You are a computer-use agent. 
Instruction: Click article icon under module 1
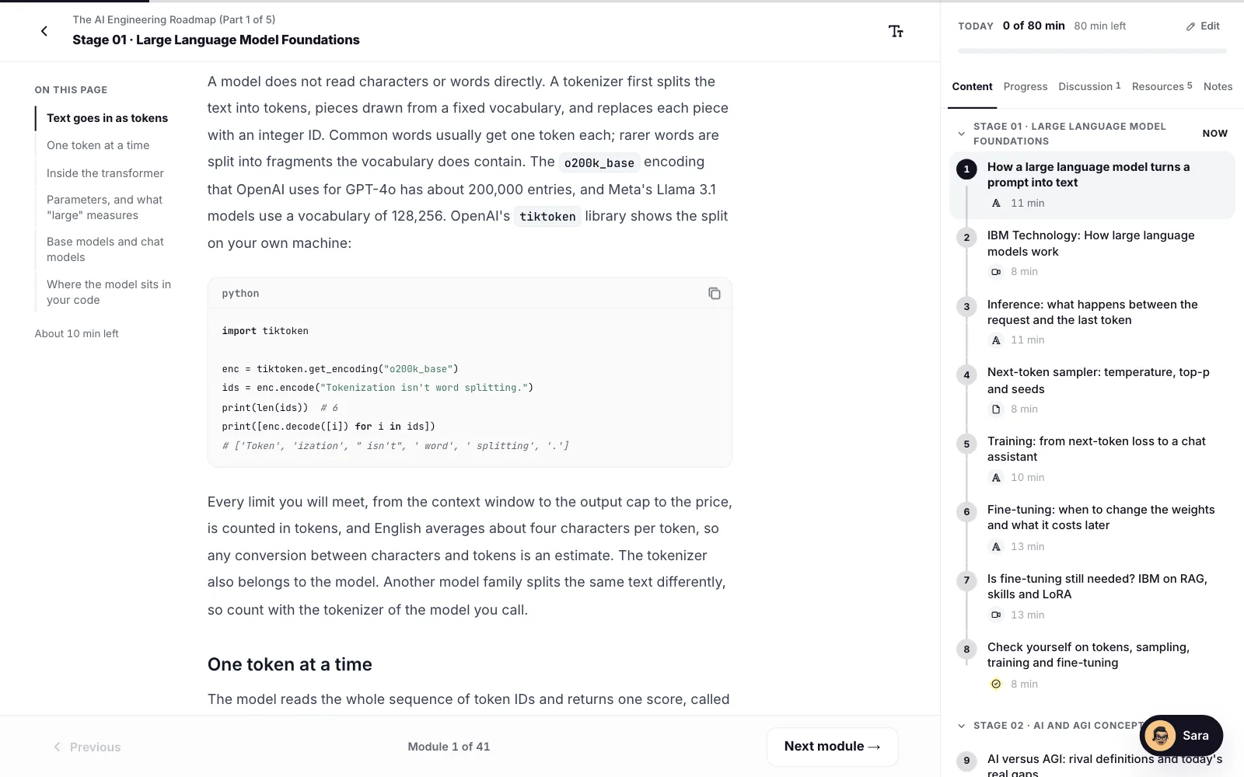(x=996, y=203)
